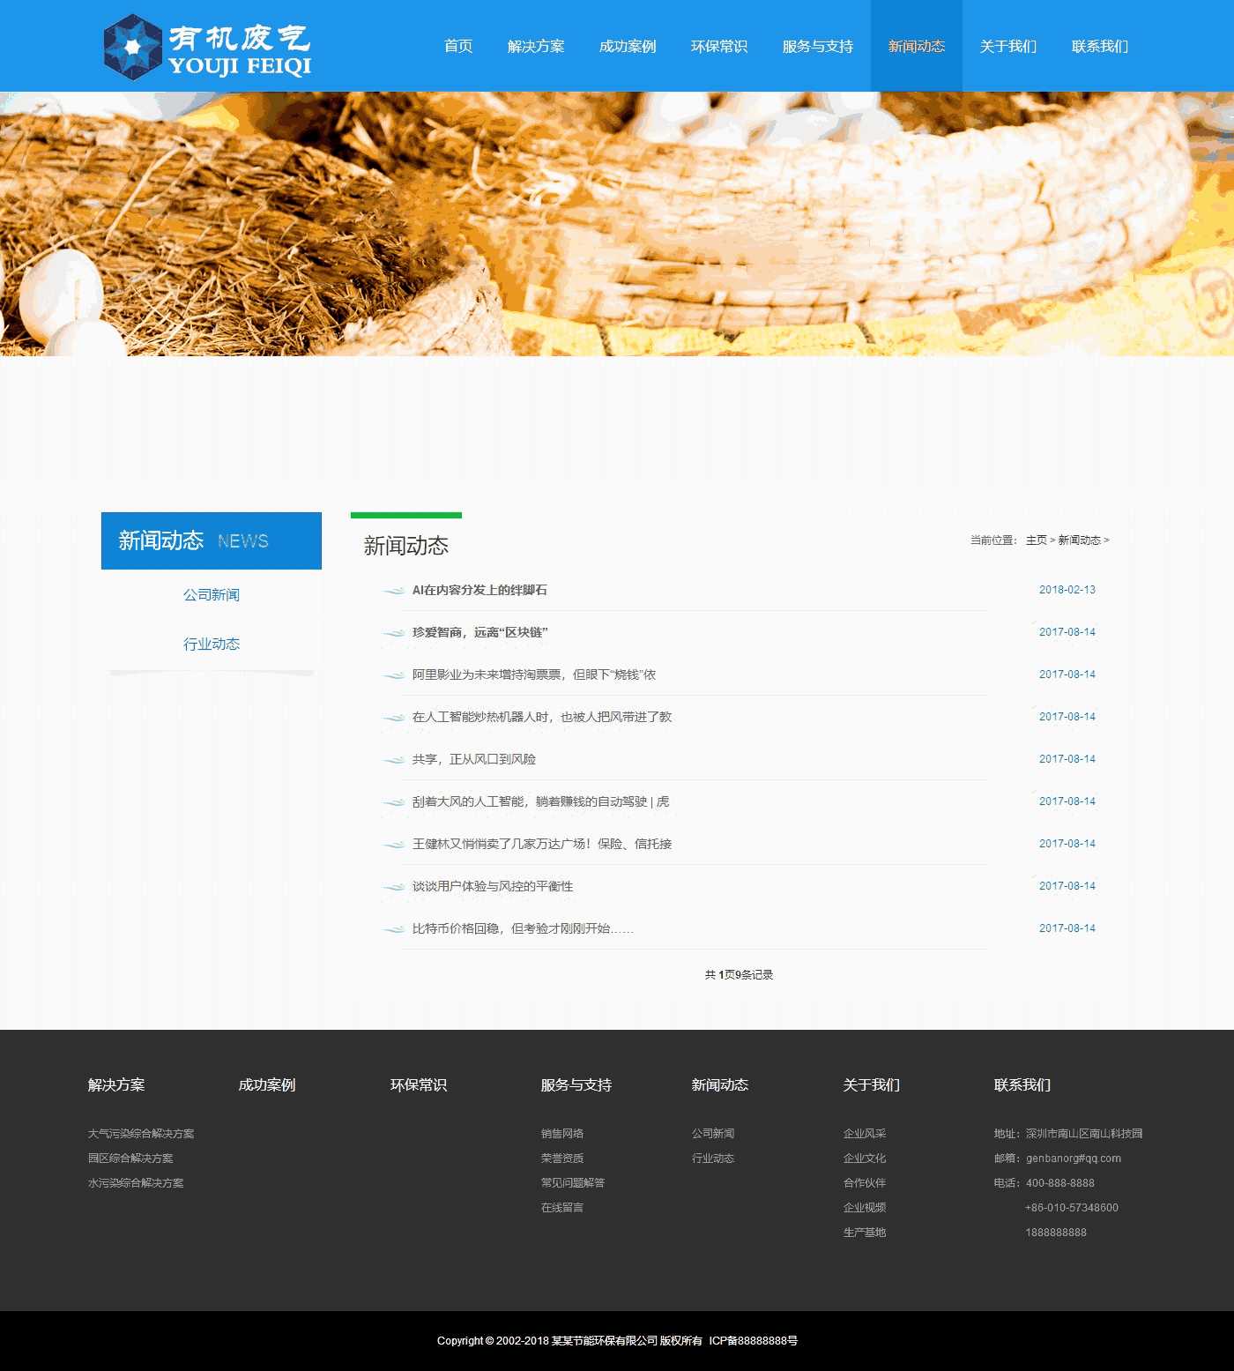Screen dimensions: 1234x1371
Task: Open the 比特币价格回稳 news item
Action: 523,929
